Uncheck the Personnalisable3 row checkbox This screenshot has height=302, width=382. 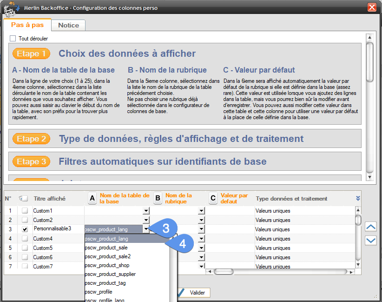(25, 229)
